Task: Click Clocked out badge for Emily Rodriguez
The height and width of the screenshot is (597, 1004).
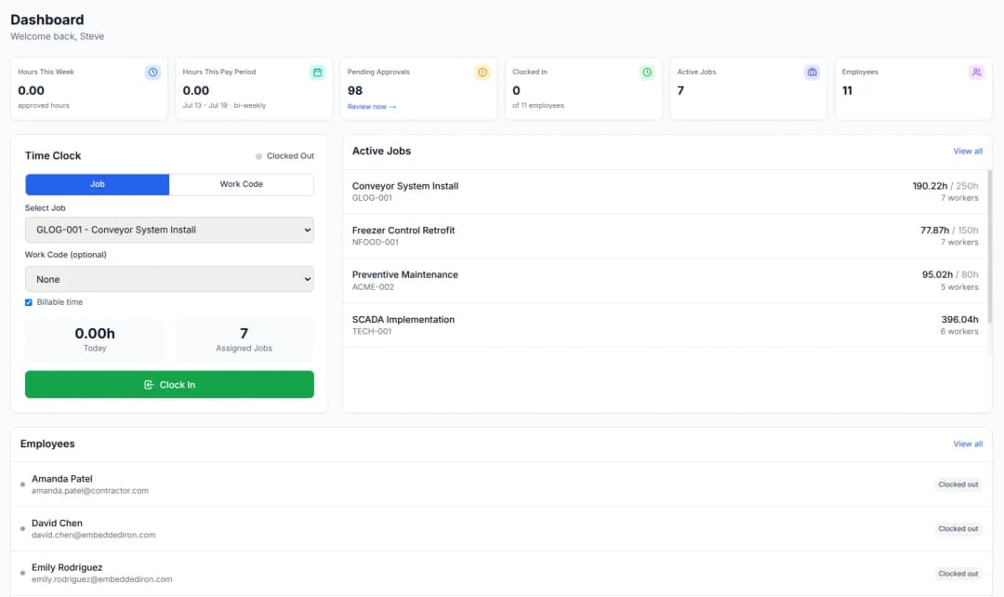Action: tap(958, 574)
